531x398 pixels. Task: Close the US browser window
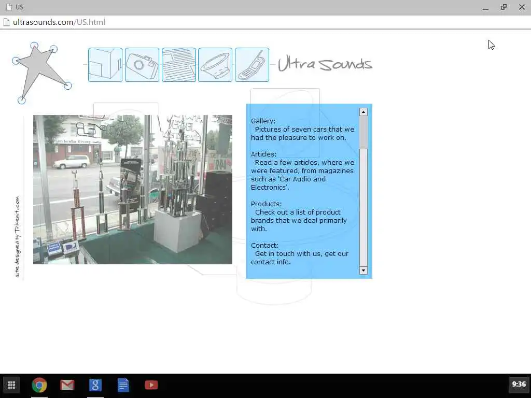click(x=522, y=7)
